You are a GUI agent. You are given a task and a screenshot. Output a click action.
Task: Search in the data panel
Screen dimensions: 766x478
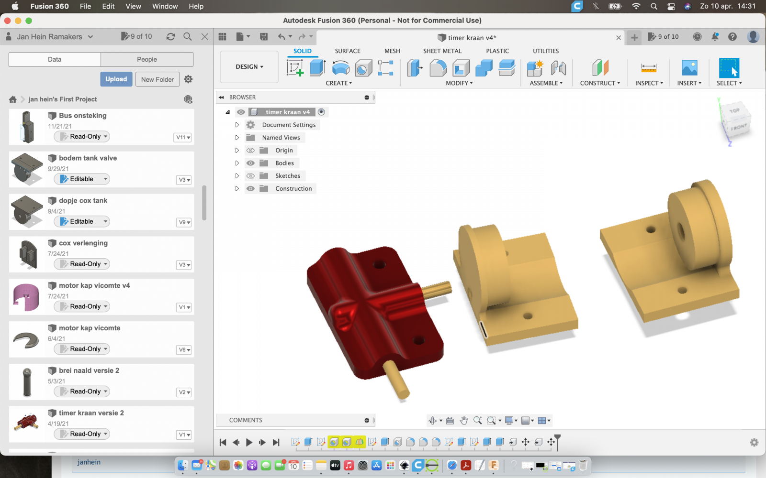click(x=188, y=37)
